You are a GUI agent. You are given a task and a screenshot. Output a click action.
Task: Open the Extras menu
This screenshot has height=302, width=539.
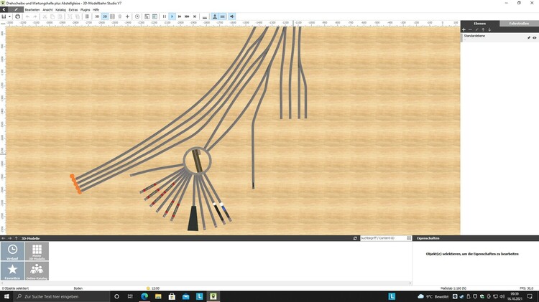pos(73,9)
